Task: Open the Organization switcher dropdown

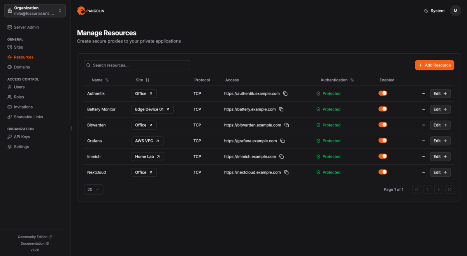Action: [35, 11]
